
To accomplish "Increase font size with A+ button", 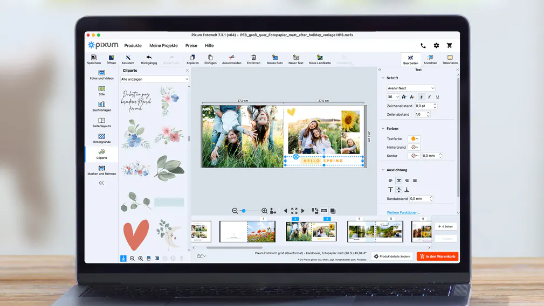I will (x=404, y=97).
